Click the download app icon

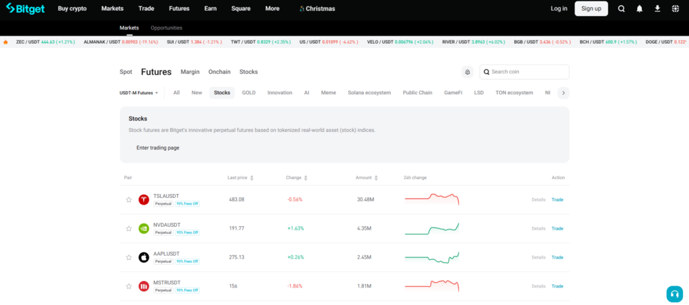click(x=657, y=9)
